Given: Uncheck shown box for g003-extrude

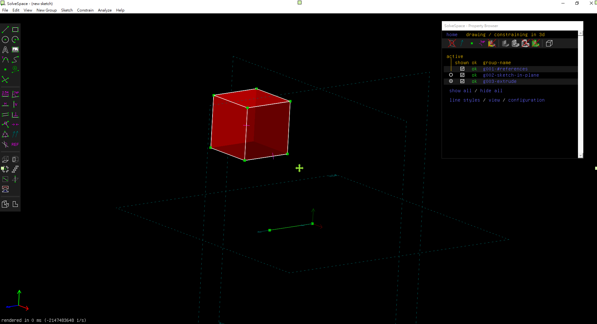Looking at the screenshot, I should tap(462, 81).
